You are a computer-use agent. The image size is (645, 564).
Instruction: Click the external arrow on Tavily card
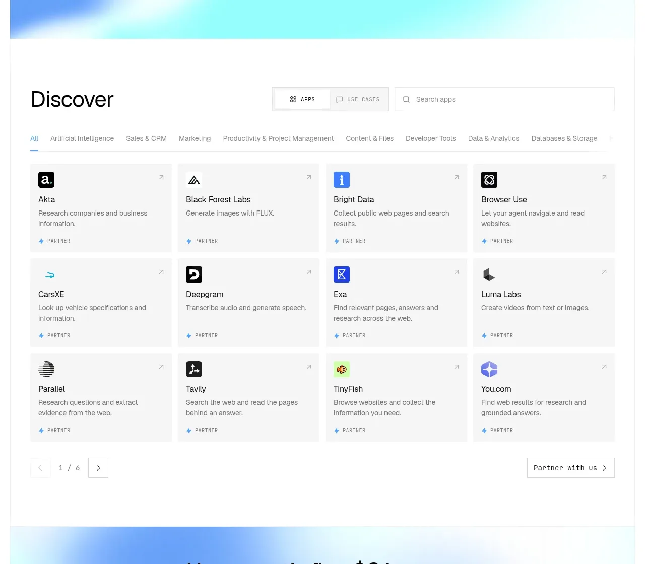click(309, 367)
